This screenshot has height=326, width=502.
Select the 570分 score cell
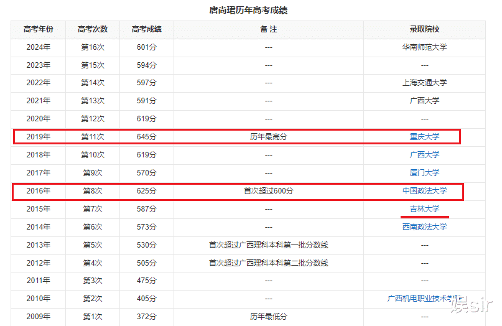click(x=147, y=172)
